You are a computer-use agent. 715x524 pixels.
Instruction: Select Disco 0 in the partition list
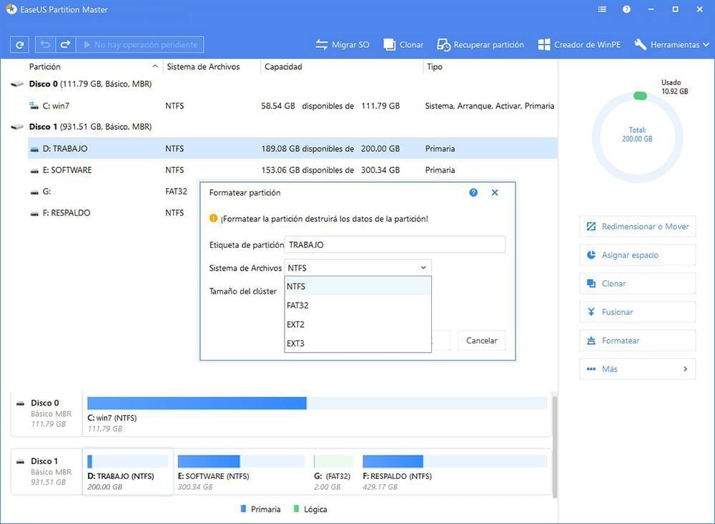pos(90,84)
